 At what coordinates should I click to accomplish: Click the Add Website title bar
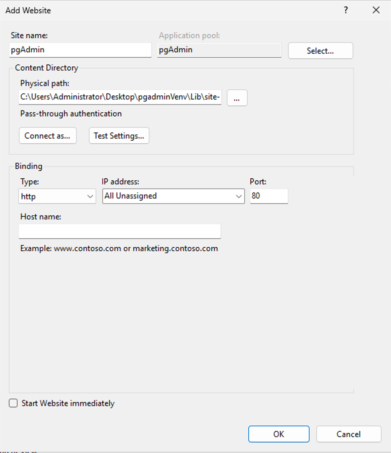point(168,10)
